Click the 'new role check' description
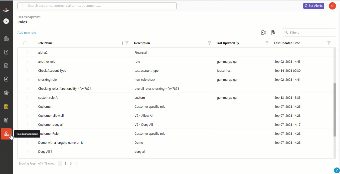This screenshot has height=174, width=340. coord(145,79)
